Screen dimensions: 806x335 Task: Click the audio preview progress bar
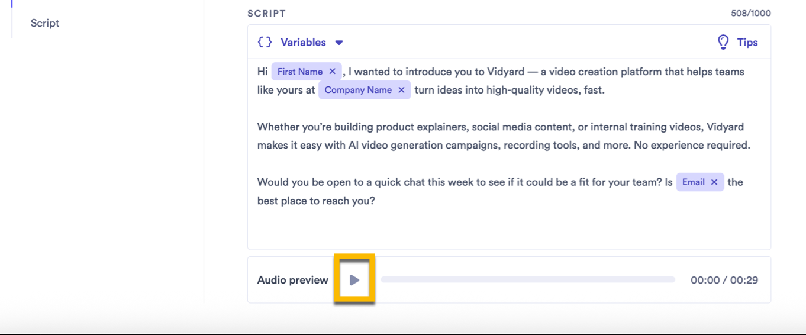527,280
